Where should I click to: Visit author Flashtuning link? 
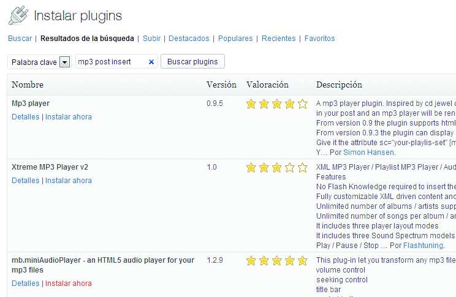[x=423, y=246]
